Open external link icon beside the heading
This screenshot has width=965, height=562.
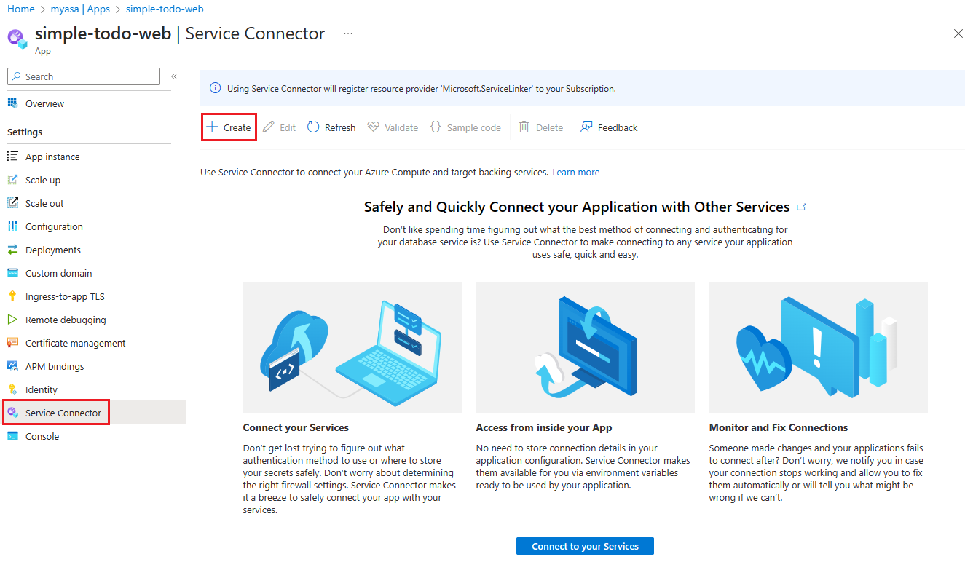802,207
